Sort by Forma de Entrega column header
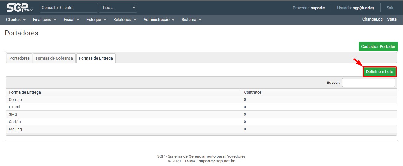The width and height of the screenshot is (403, 166). (x=25, y=92)
